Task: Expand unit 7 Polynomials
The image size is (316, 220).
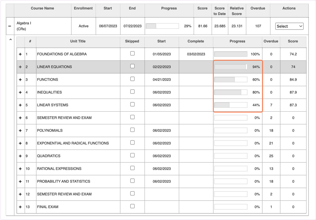Action: 20,131
